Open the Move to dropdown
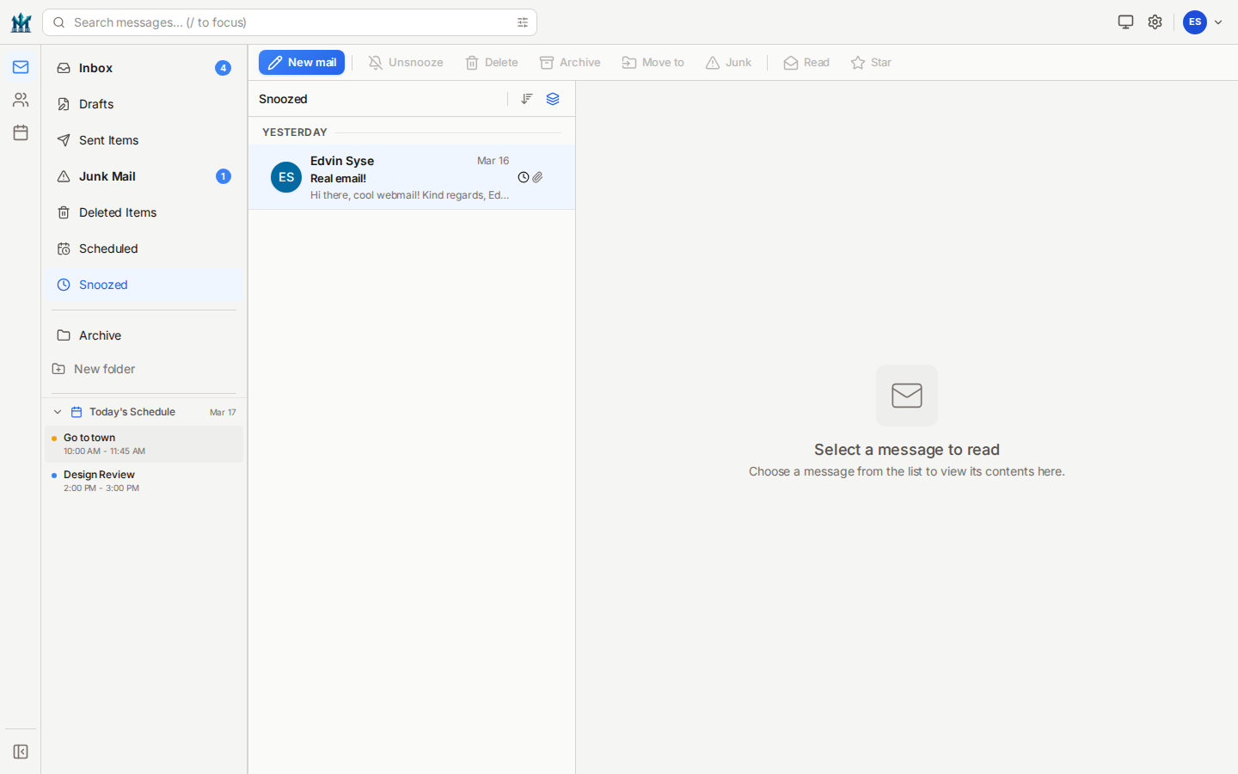The image size is (1238, 774). [x=653, y=63]
